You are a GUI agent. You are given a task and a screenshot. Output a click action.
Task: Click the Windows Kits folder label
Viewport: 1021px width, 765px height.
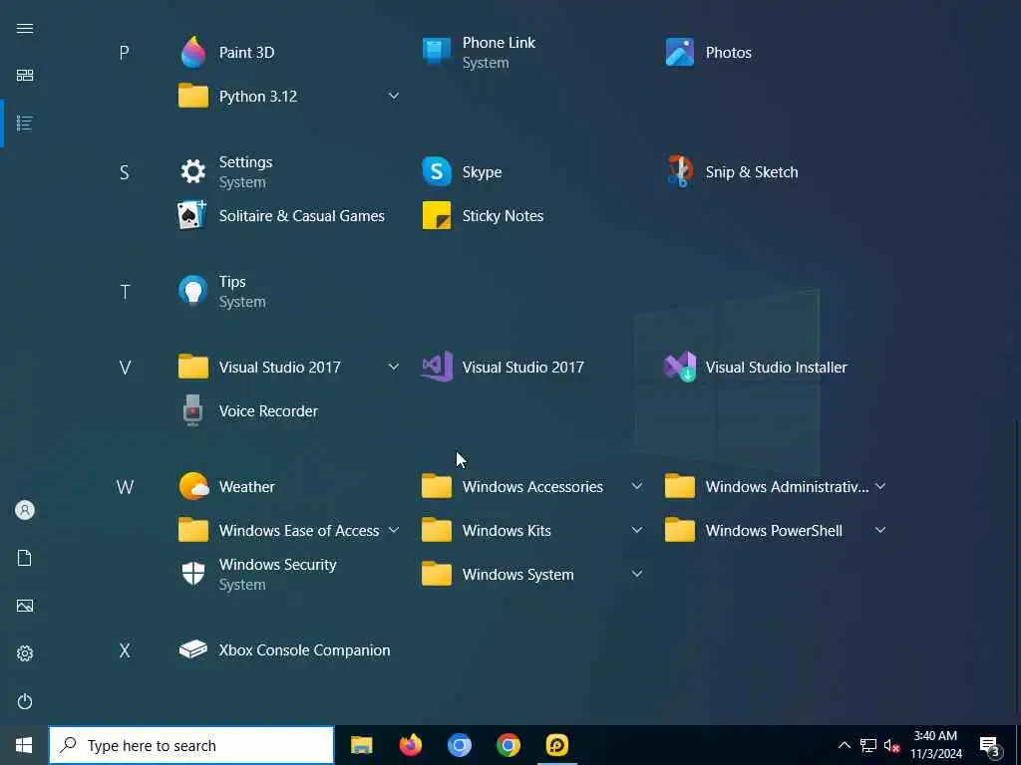tap(507, 531)
